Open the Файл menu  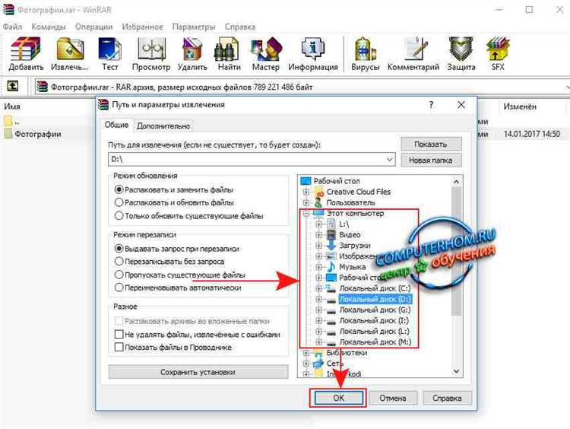[x=12, y=27]
